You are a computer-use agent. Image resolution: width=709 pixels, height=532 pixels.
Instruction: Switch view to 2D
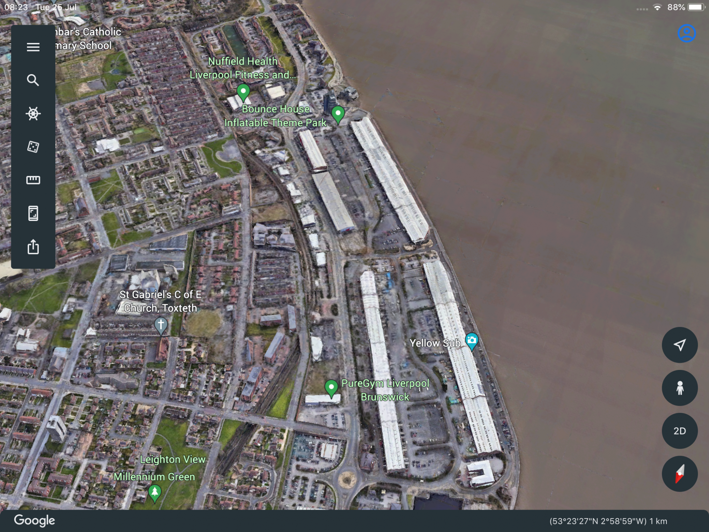[x=680, y=431]
